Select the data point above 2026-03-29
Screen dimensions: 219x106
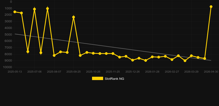(192, 56)
